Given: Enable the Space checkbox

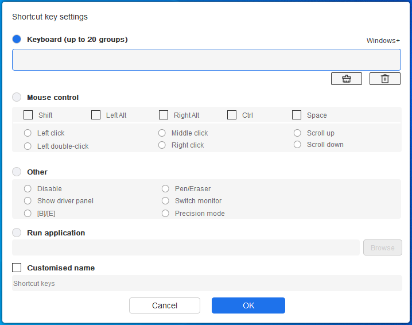Looking at the screenshot, I should point(297,115).
